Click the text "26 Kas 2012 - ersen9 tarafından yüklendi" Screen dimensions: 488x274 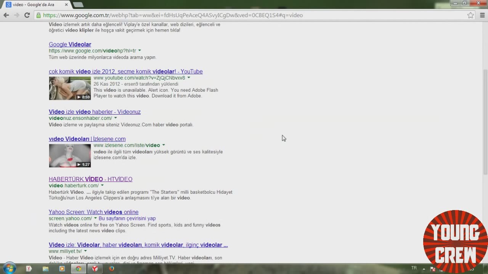click(x=136, y=84)
